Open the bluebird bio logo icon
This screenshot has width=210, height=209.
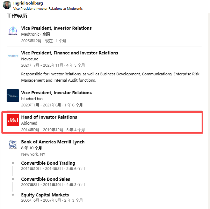pyautogui.click(x=13, y=96)
